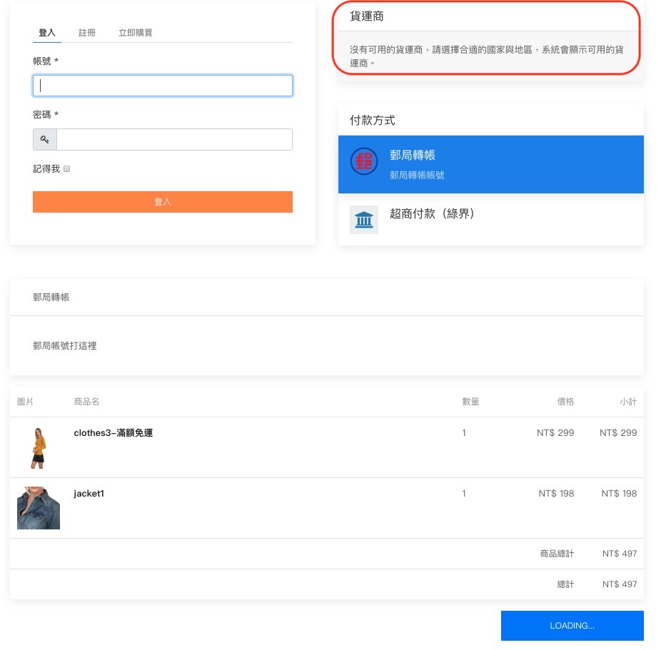Select the 立即購買 tab
This screenshot has width=671, height=650.
(x=135, y=33)
